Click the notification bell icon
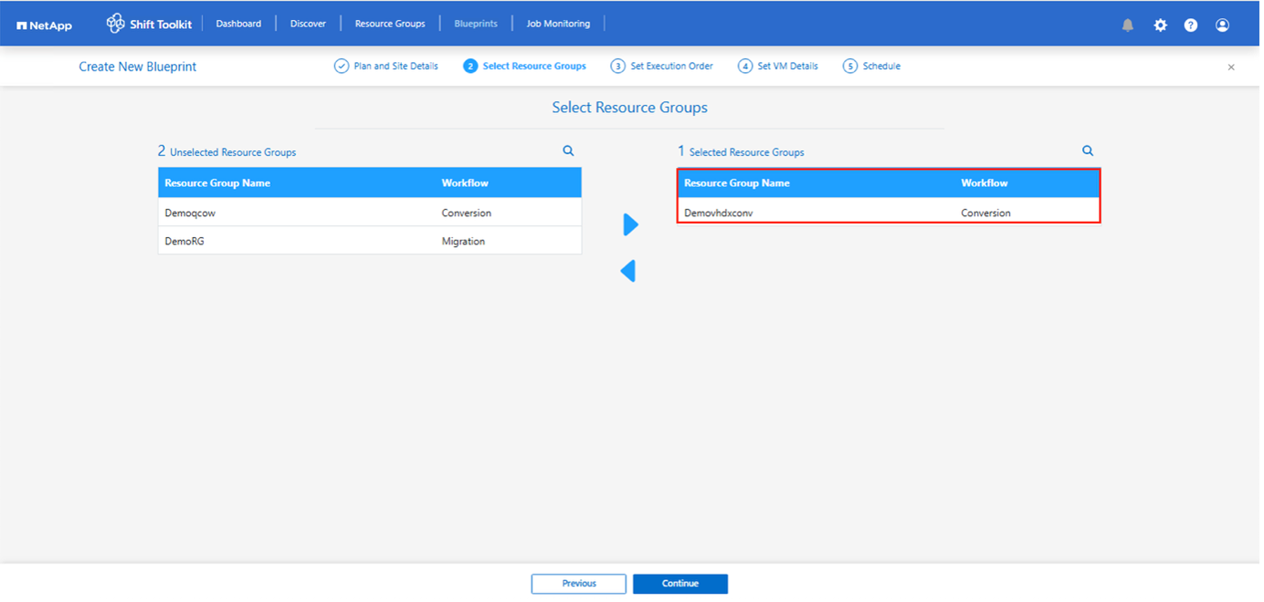 [x=1127, y=26]
